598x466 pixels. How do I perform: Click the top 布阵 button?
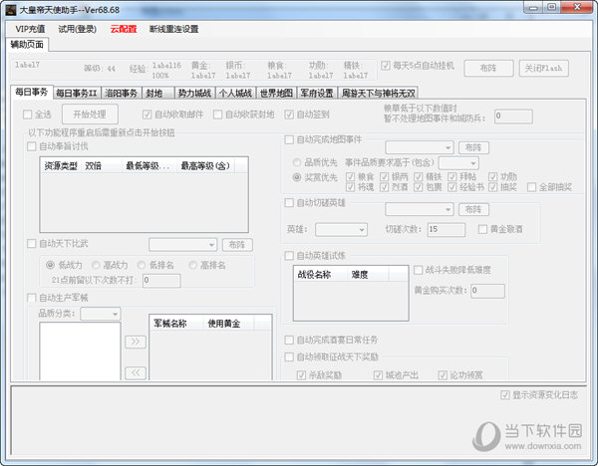click(x=488, y=68)
